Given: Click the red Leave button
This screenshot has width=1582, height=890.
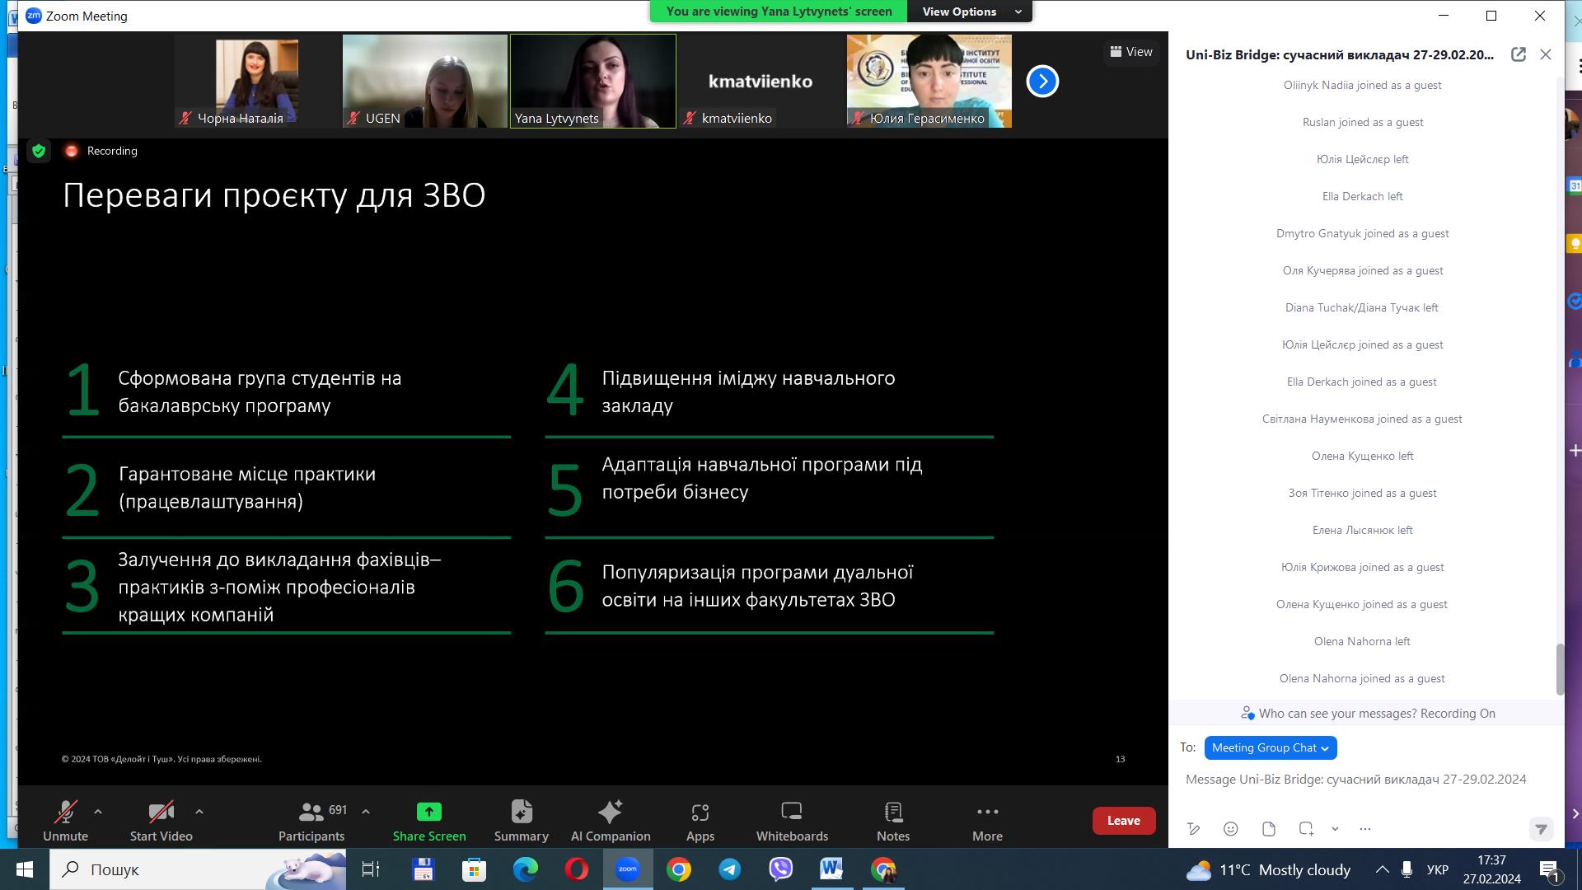Looking at the screenshot, I should [1123, 821].
